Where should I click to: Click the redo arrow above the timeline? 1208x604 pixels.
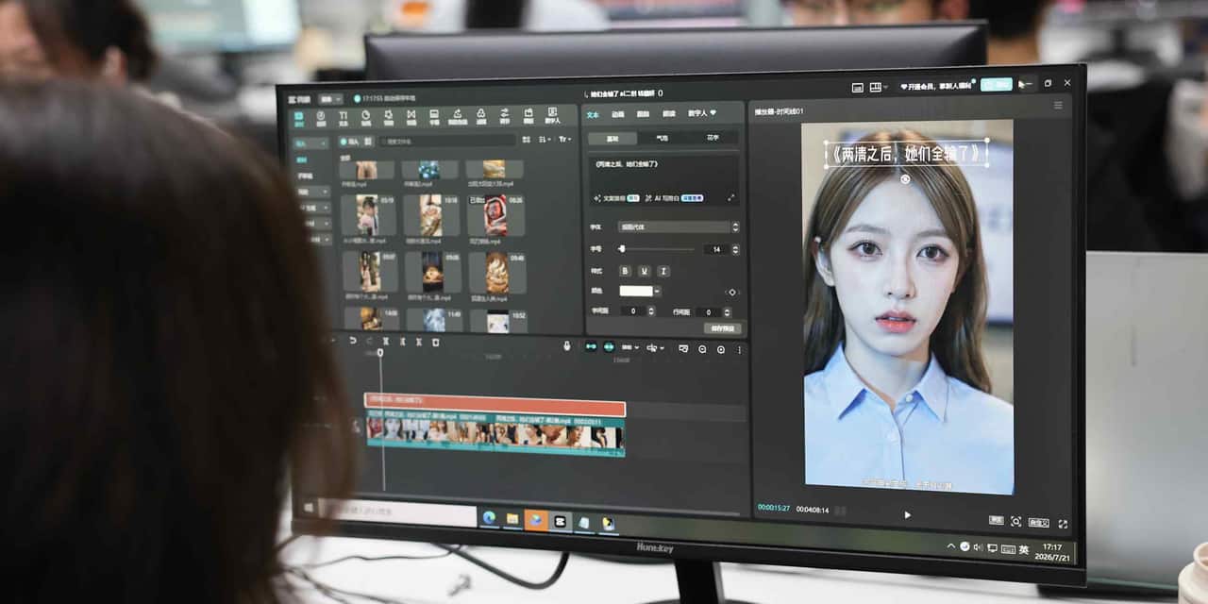[369, 342]
